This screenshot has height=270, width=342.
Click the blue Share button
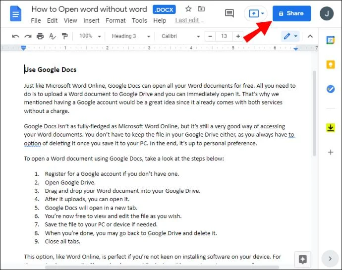click(291, 13)
